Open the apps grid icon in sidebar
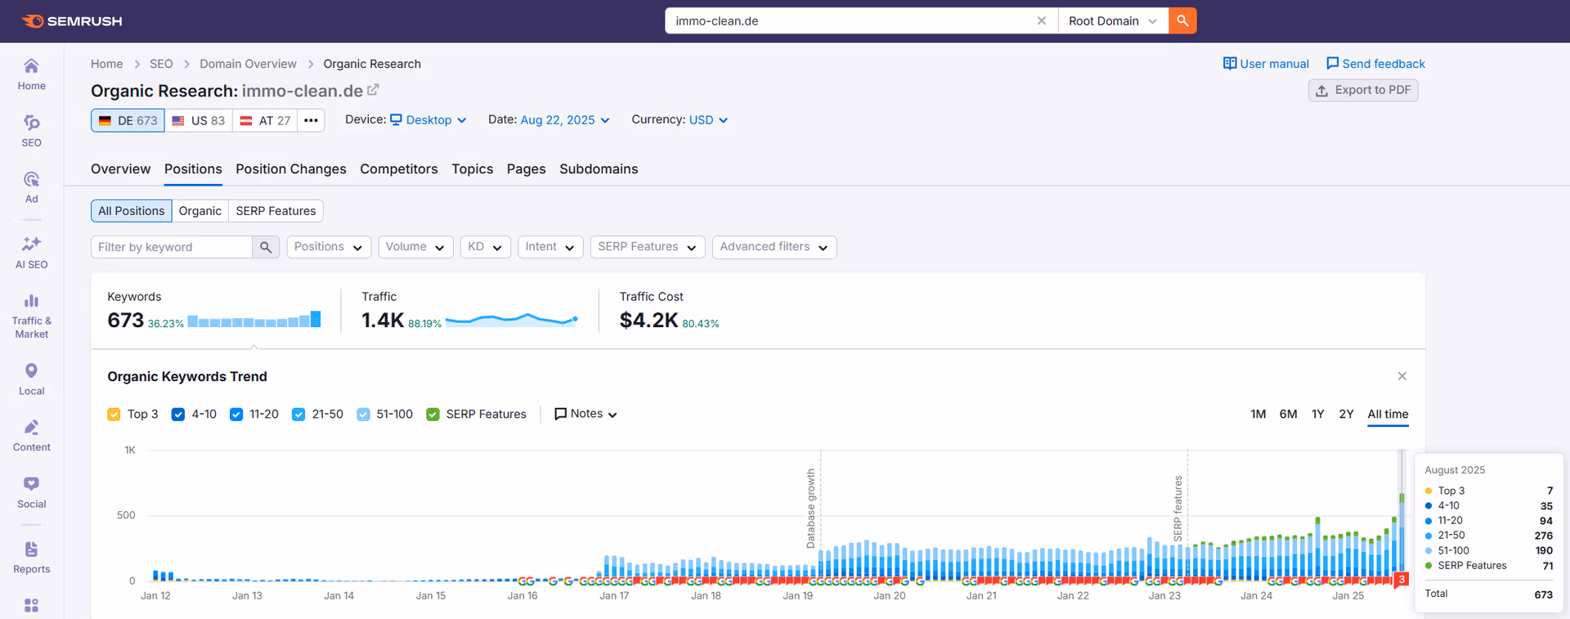Image resolution: width=1570 pixels, height=619 pixels. (x=31, y=606)
